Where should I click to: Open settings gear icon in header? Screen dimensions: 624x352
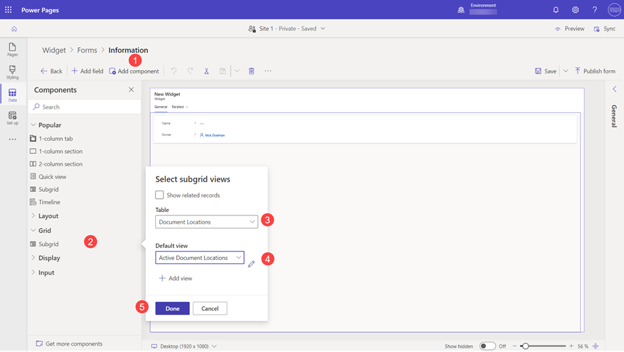click(575, 10)
